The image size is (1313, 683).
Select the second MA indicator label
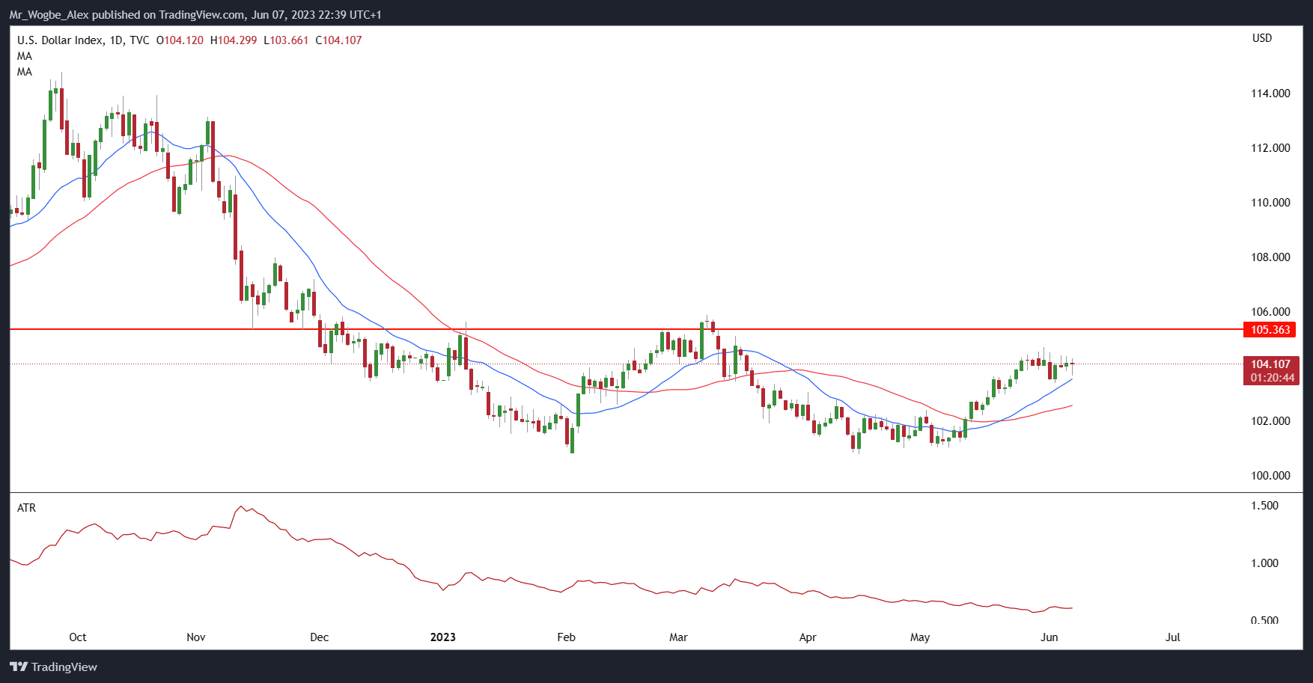[x=25, y=72]
